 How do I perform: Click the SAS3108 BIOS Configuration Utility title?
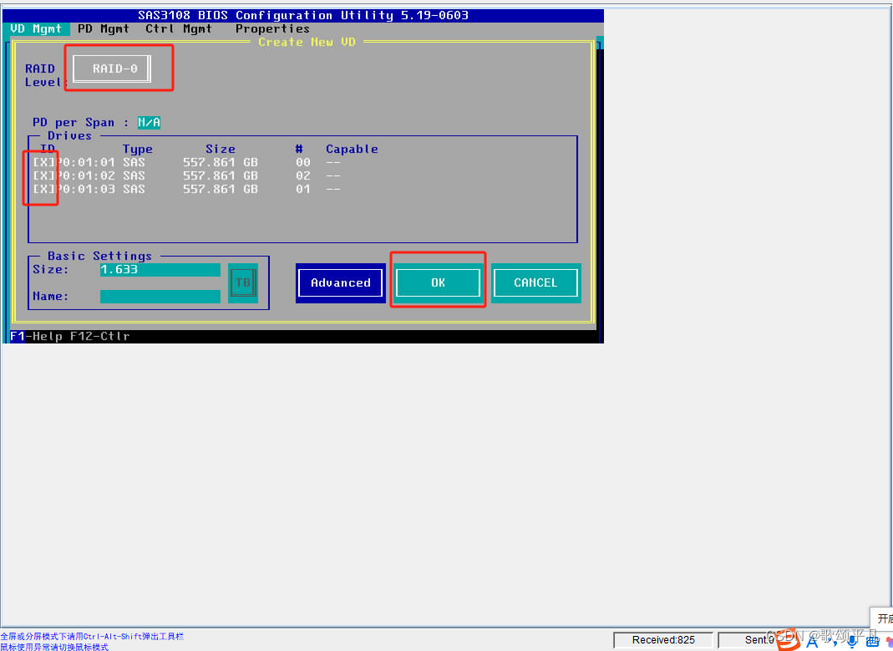pyautogui.click(x=303, y=15)
